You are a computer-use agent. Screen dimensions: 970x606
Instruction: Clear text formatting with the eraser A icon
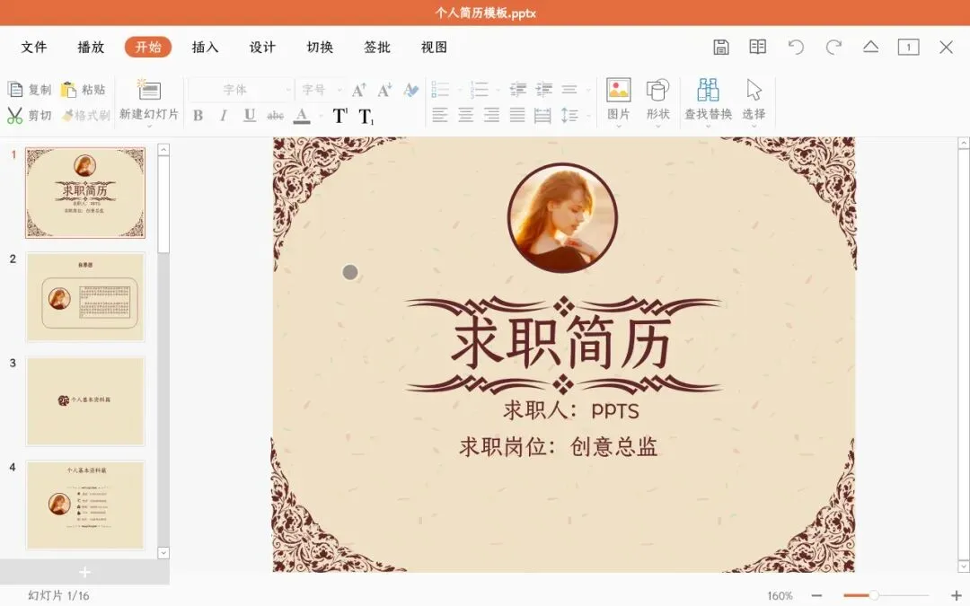click(x=410, y=91)
